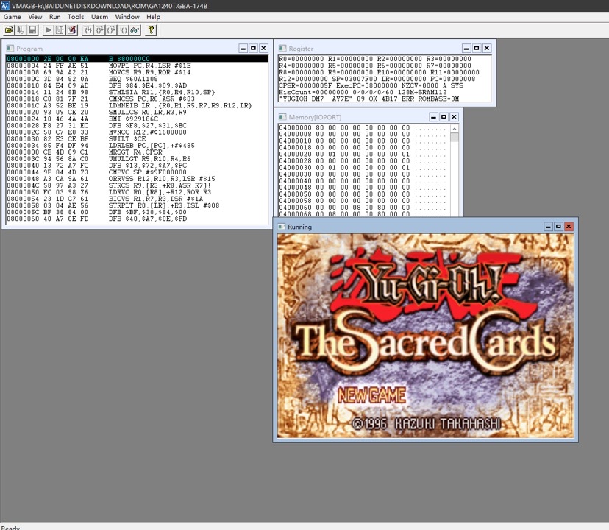
Task: Click the R12 SP LR PC register line
Action: [377, 79]
